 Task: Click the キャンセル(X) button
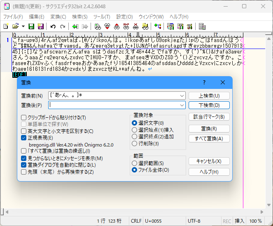209,161
